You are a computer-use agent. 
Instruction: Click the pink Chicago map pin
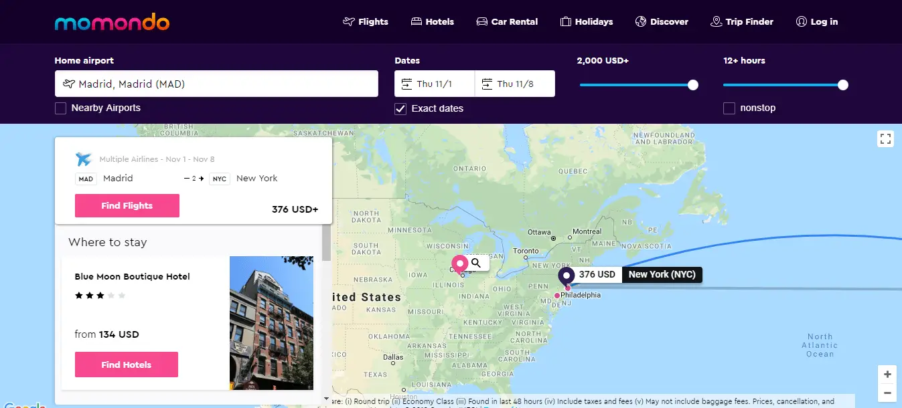pyautogui.click(x=459, y=264)
